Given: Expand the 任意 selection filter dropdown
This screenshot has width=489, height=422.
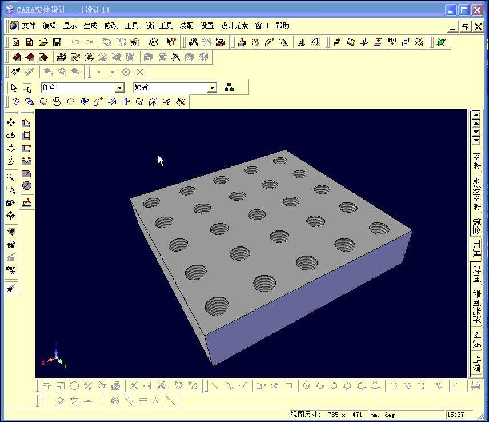Looking at the screenshot, I should (119, 87).
